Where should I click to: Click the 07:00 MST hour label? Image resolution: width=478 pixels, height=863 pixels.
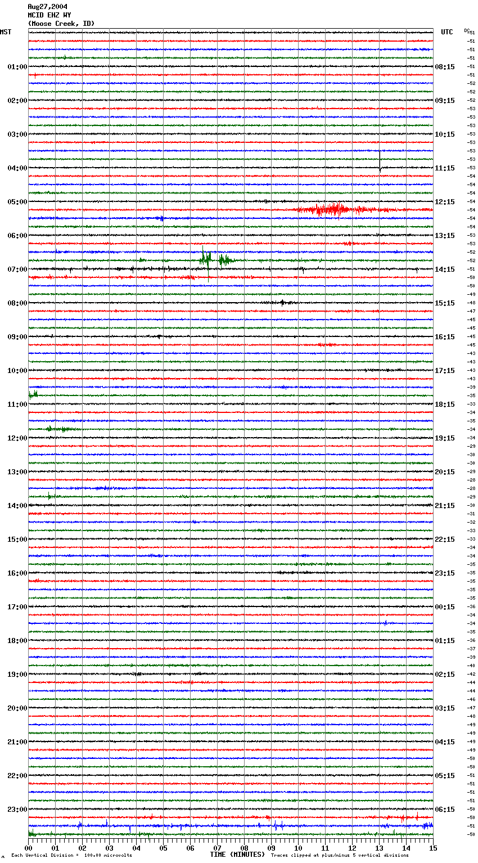click(x=17, y=269)
